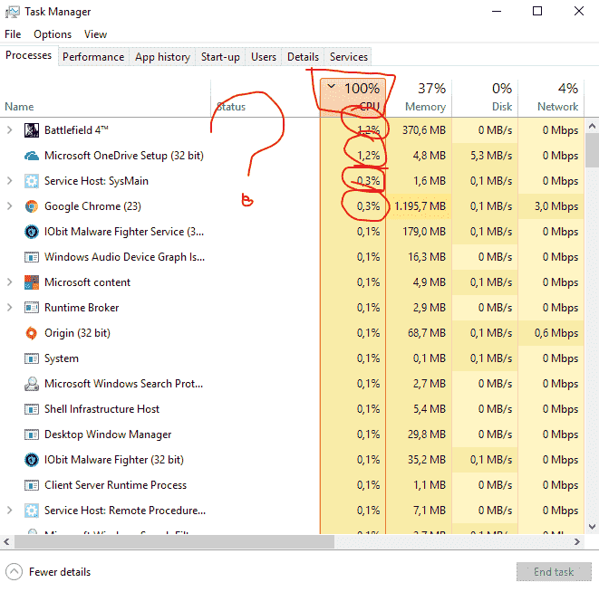Expand the Google Chrome (23) process group
Image resolution: width=599 pixels, height=592 pixels.
click(x=10, y=206)
